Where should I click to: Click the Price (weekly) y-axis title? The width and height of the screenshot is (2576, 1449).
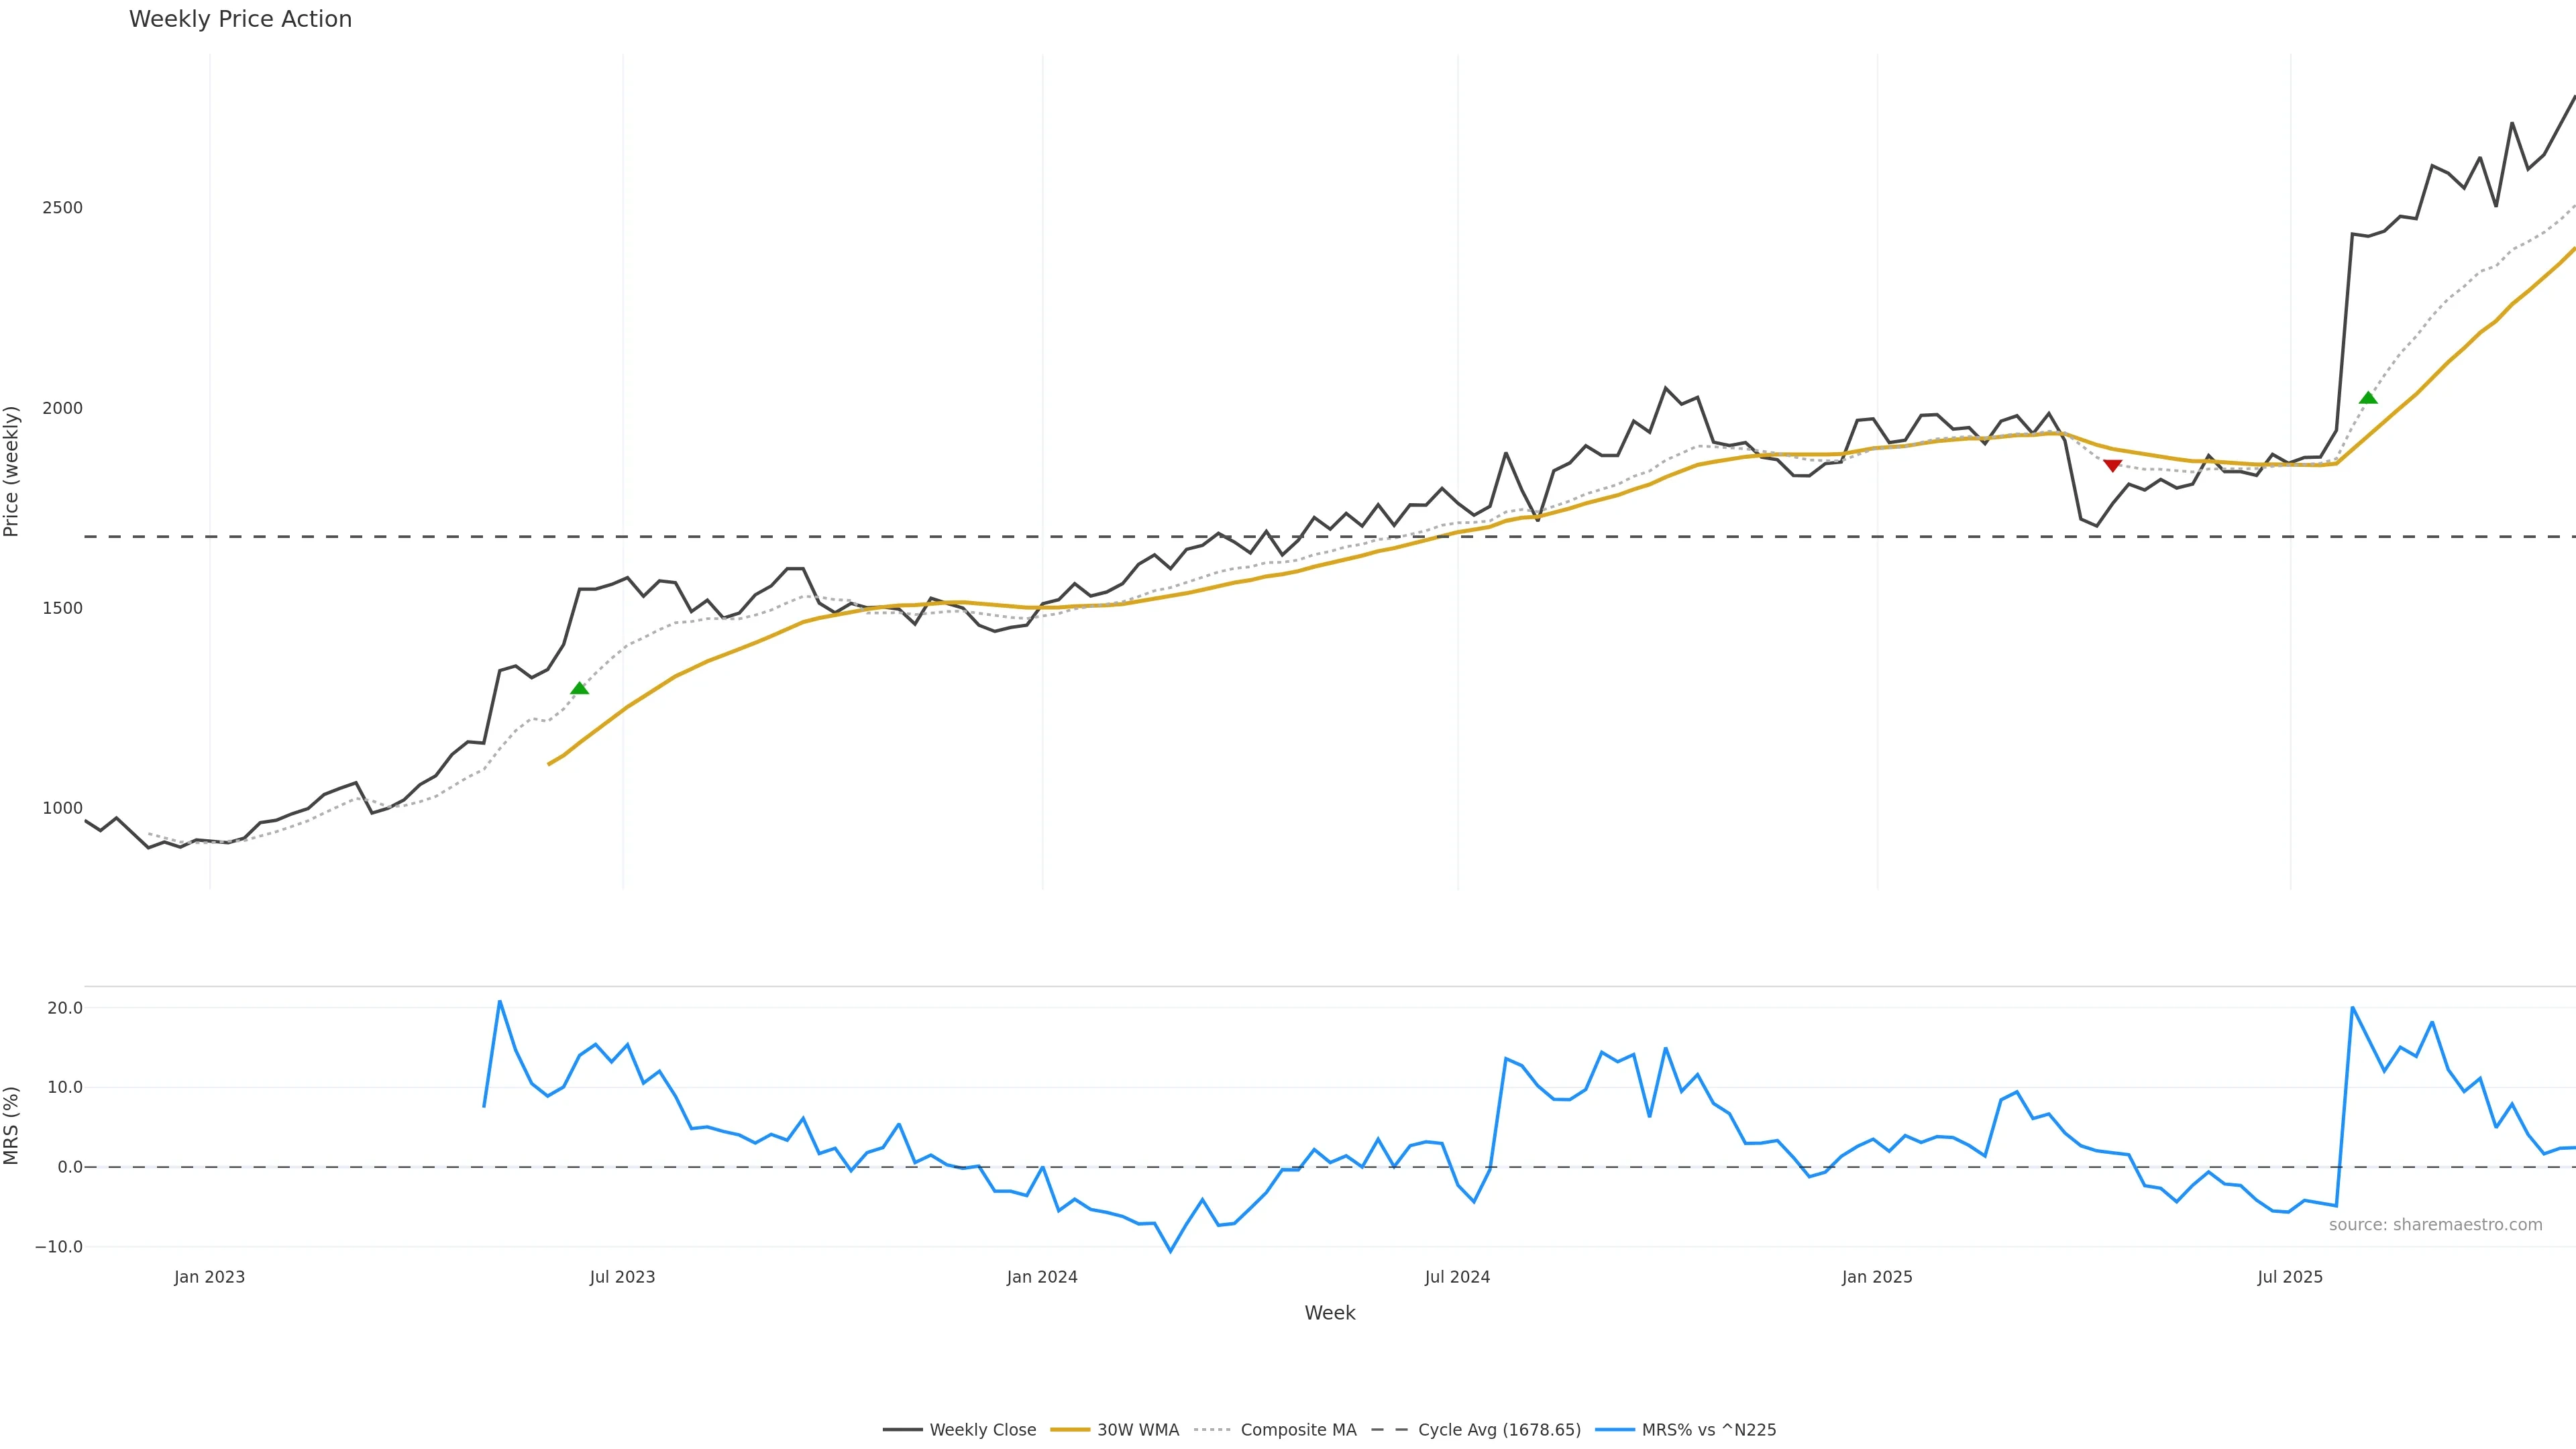[x=12, y=471]
